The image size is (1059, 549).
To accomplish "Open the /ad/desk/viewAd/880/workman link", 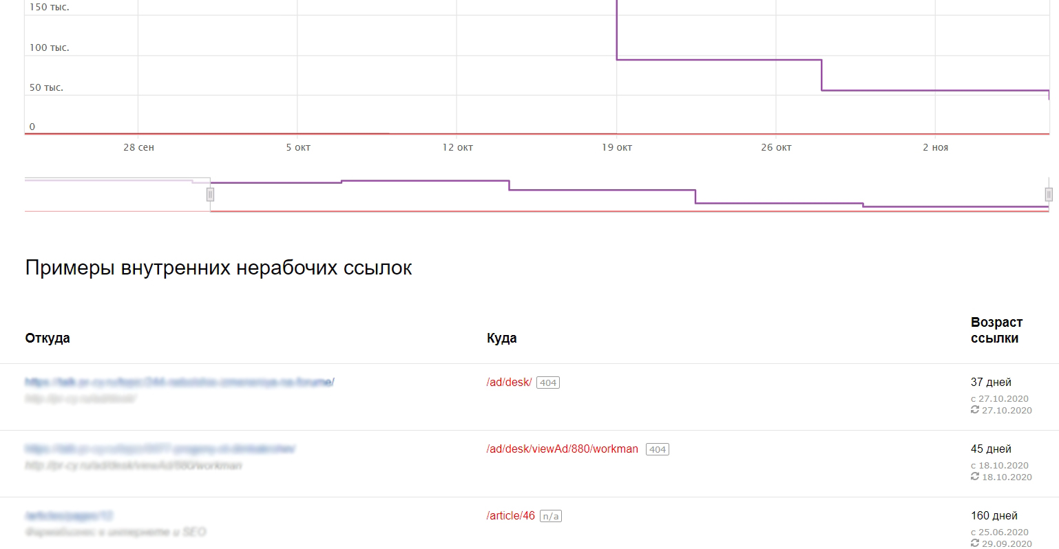I will [x=562, y=449].
